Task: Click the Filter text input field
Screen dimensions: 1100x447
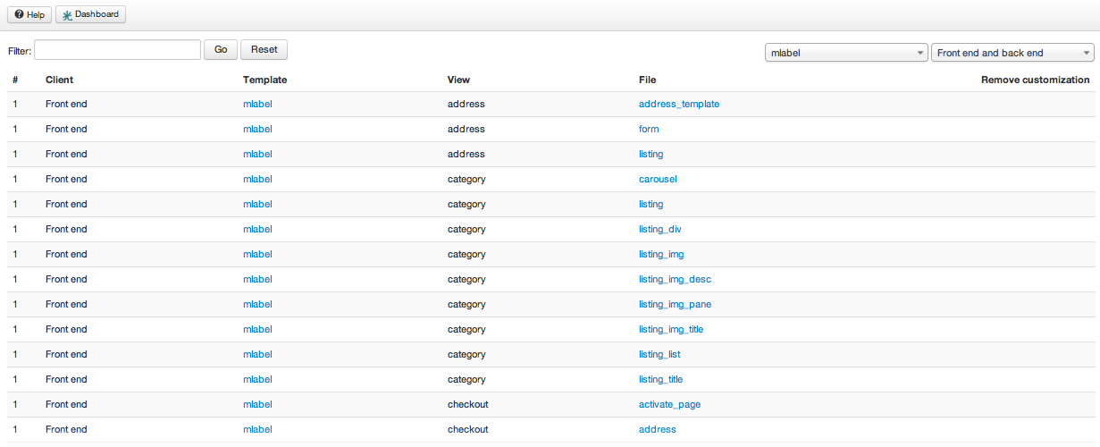Action: [117, 50]
